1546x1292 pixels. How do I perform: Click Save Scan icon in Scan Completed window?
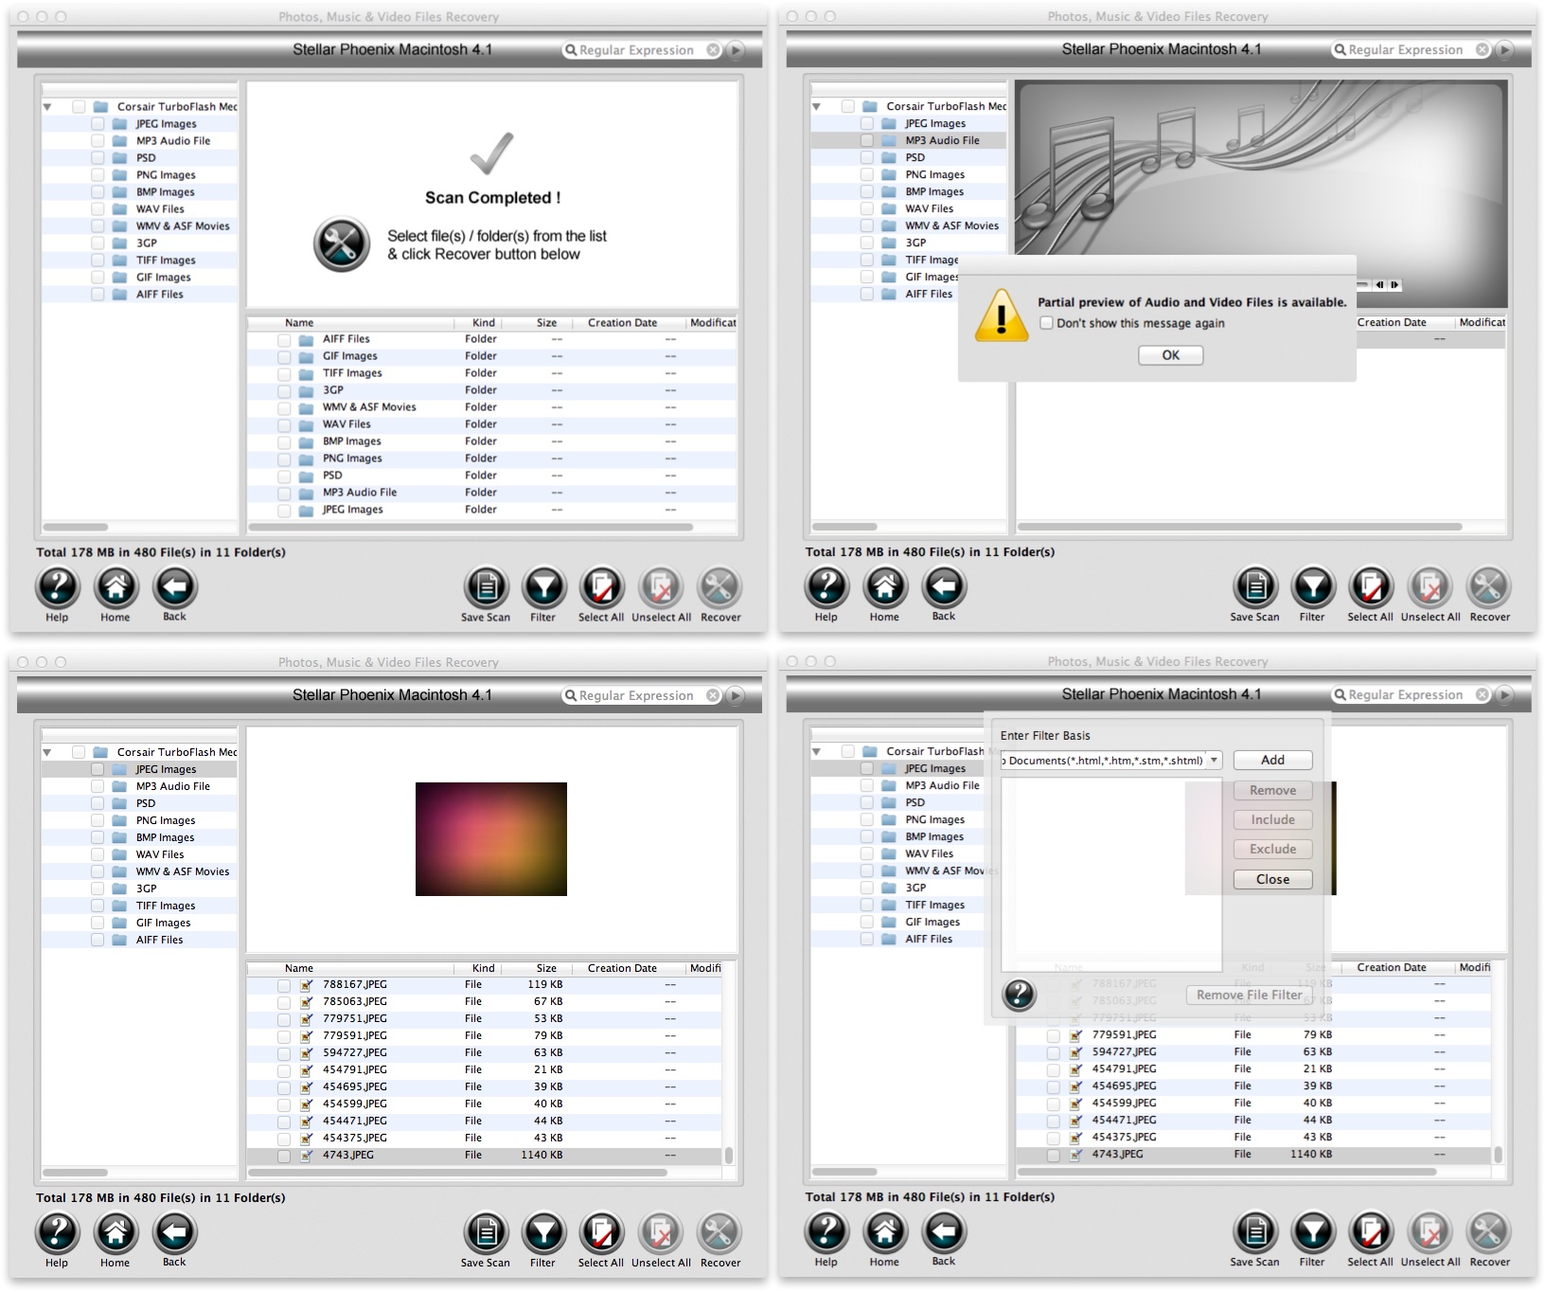pyautogui.click(x=486, y=588)
